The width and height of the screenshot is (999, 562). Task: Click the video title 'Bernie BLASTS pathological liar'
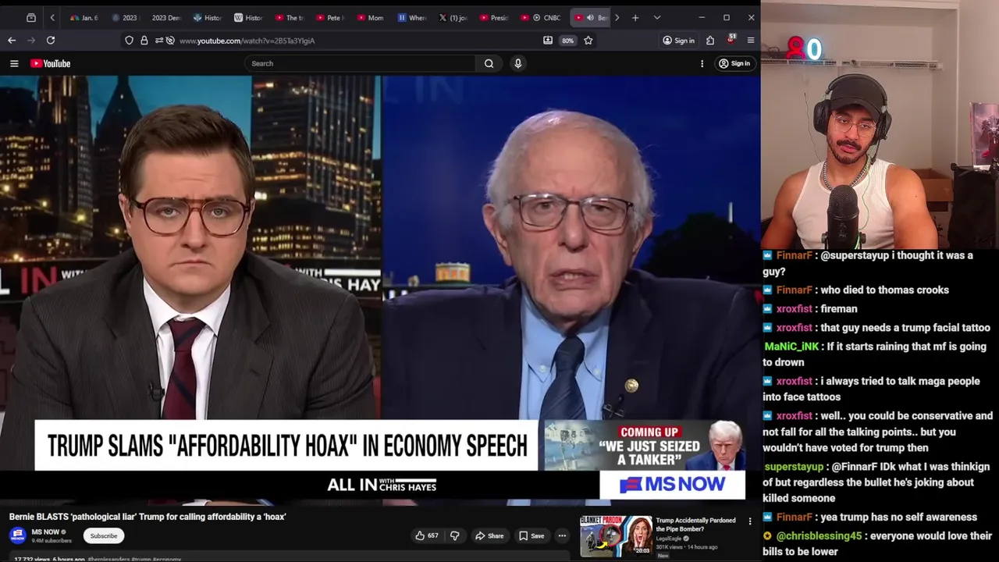pyautogui.click(x=148, y=517)
